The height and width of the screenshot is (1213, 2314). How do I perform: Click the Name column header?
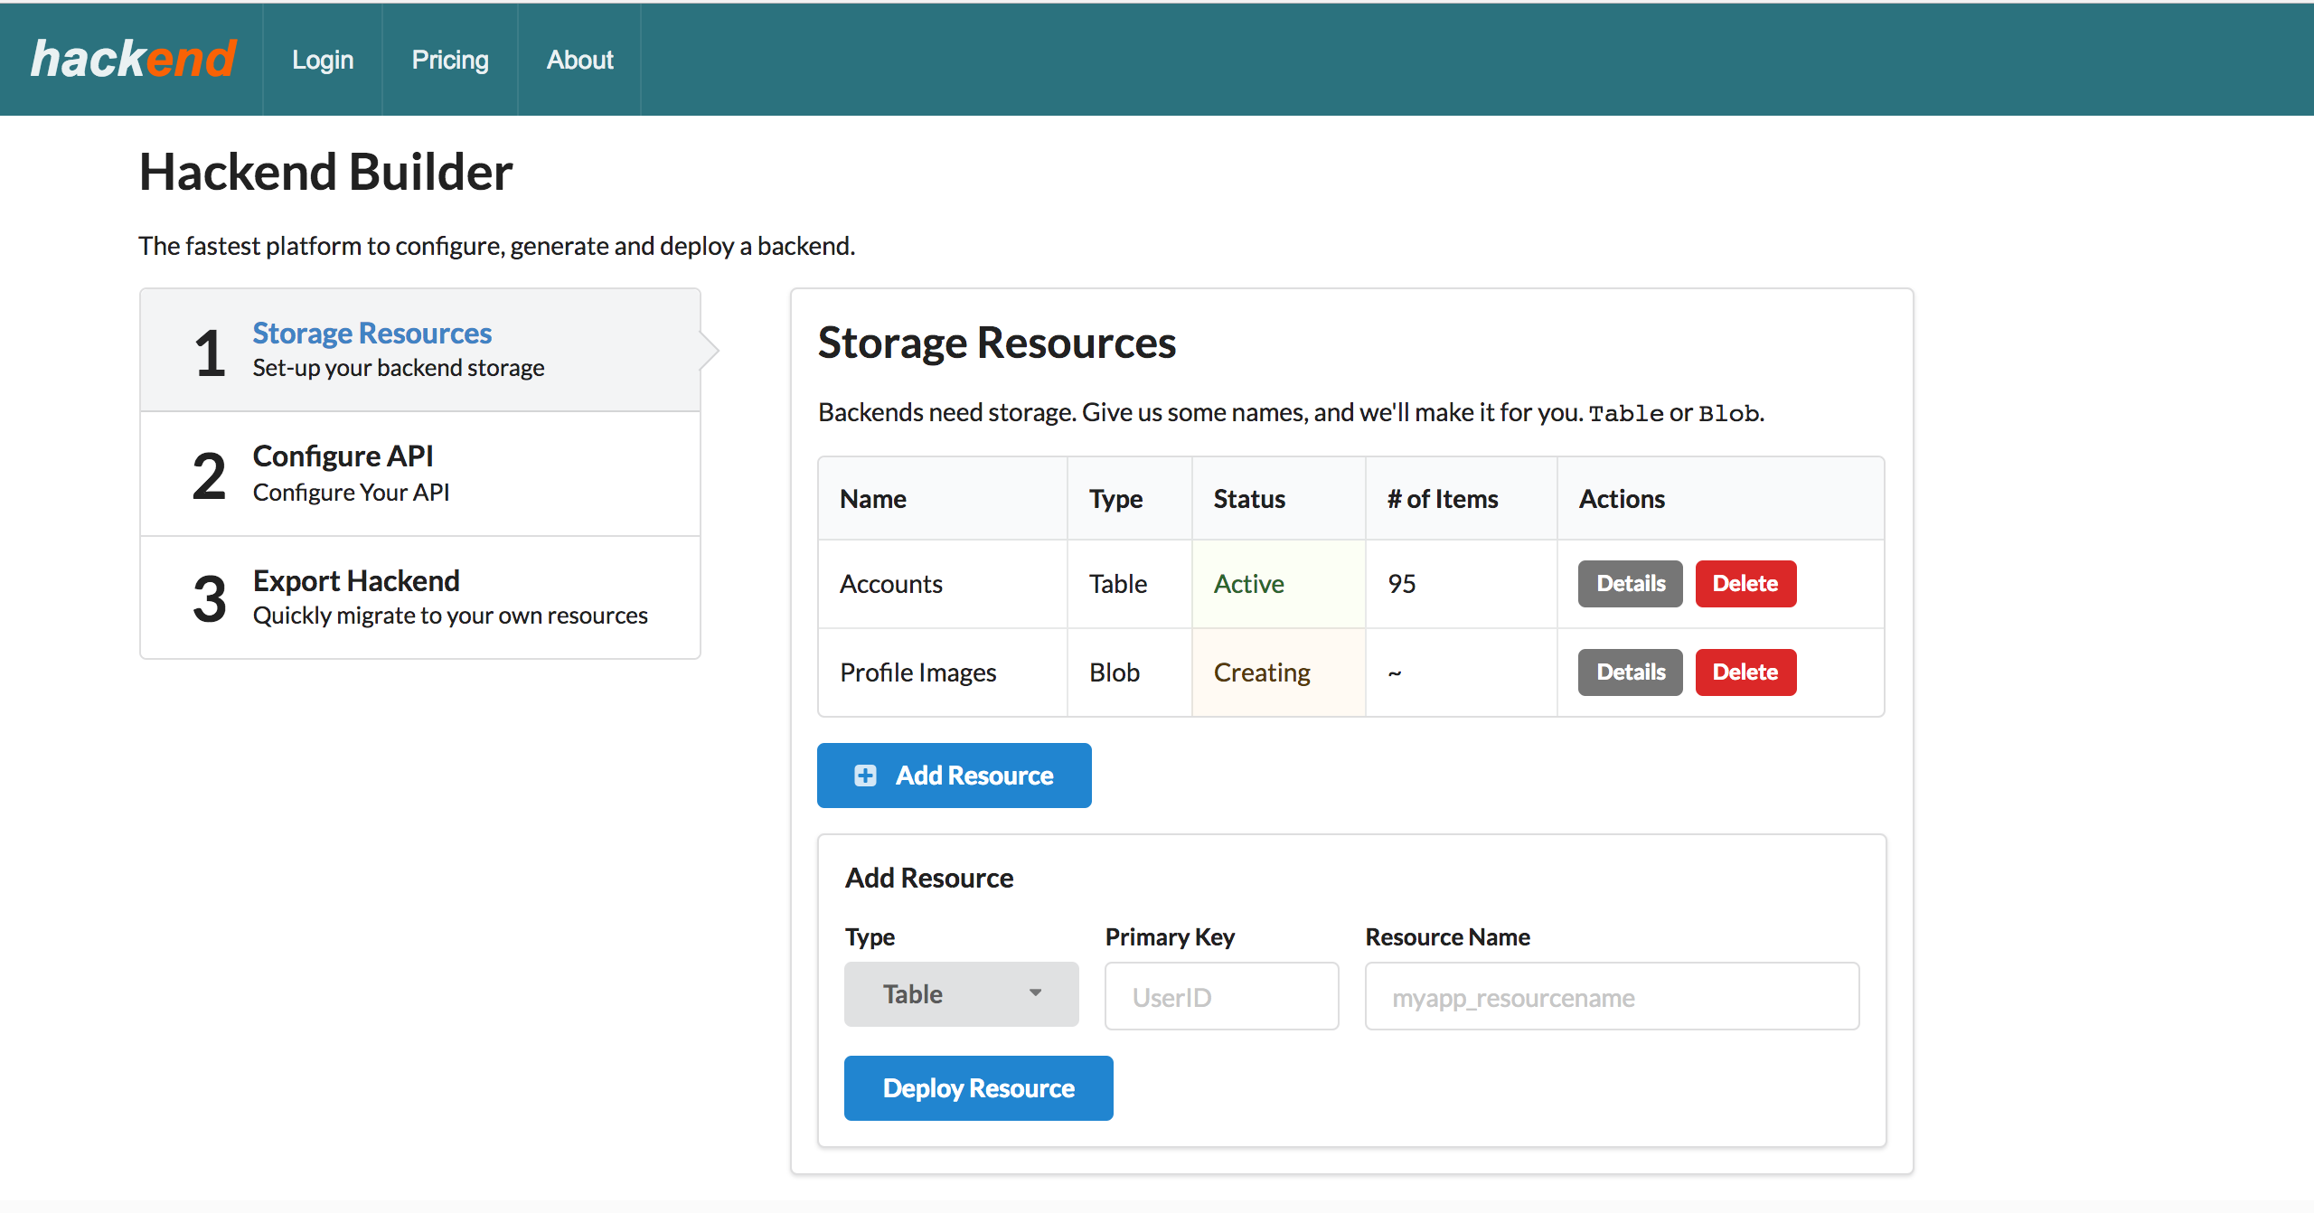pyautogui.click(x=943, y=499)
